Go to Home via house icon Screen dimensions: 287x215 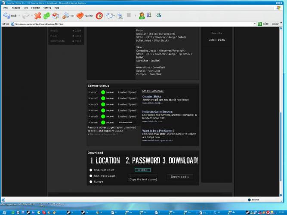pyautogui.click(x=55, y=16)
